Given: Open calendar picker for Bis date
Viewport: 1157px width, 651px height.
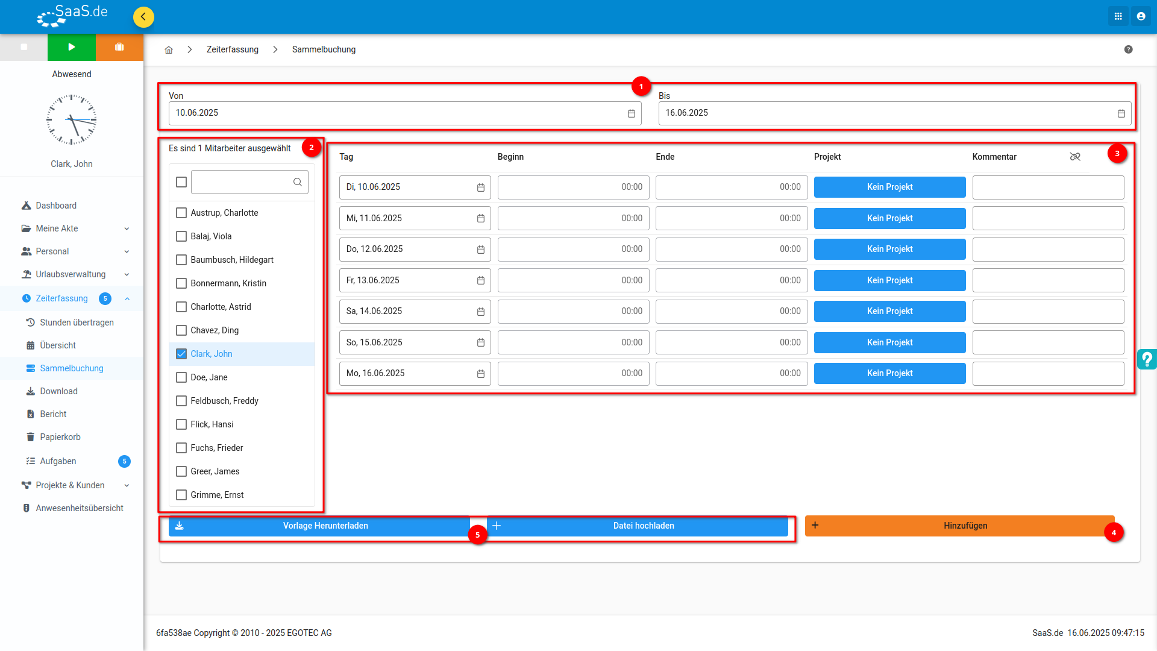Looking at the screenshot, I should tap(1121, 113).
